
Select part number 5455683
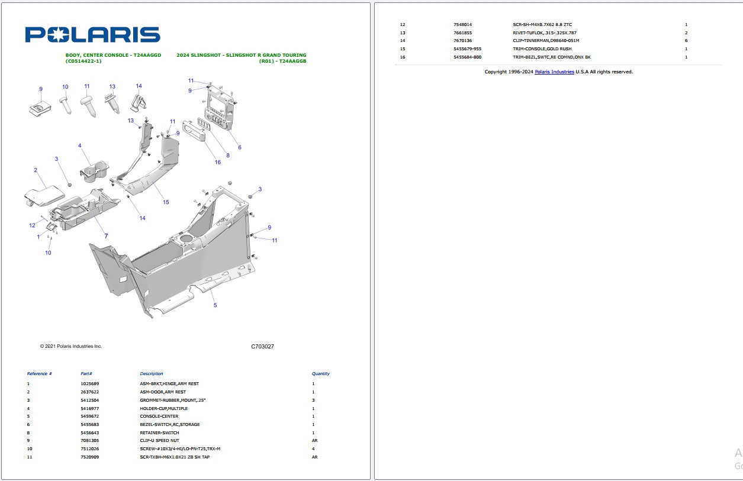pyautogui.click(x=90, y=424)
